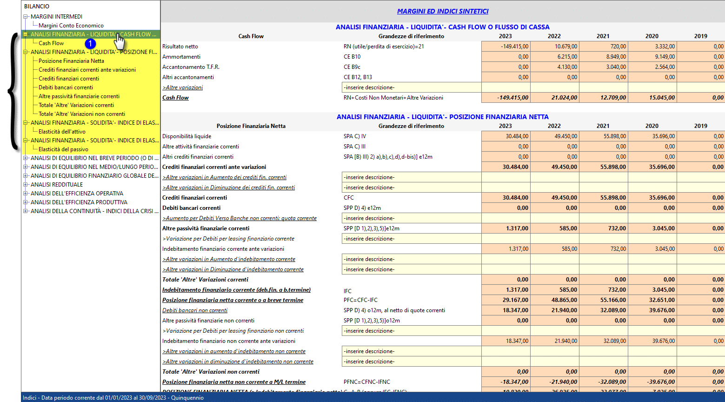Expand ANALISI DI EQUILIBRIO FINANZIARIO GLOBALE node

[x=26, y=176]
